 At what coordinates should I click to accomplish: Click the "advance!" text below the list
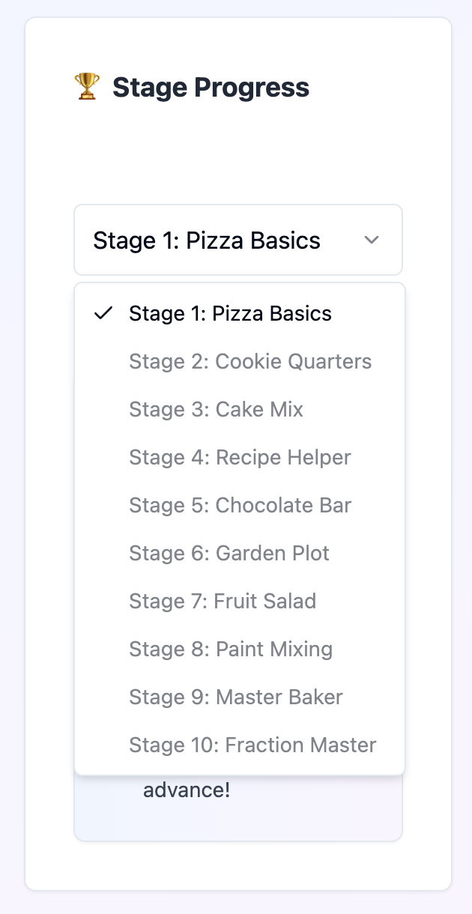coord(187,790)
